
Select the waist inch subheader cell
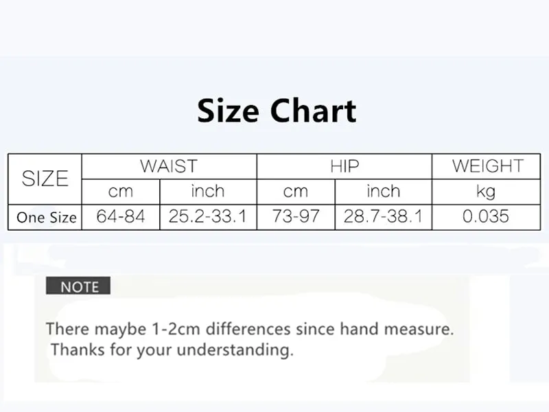(208, 192)
